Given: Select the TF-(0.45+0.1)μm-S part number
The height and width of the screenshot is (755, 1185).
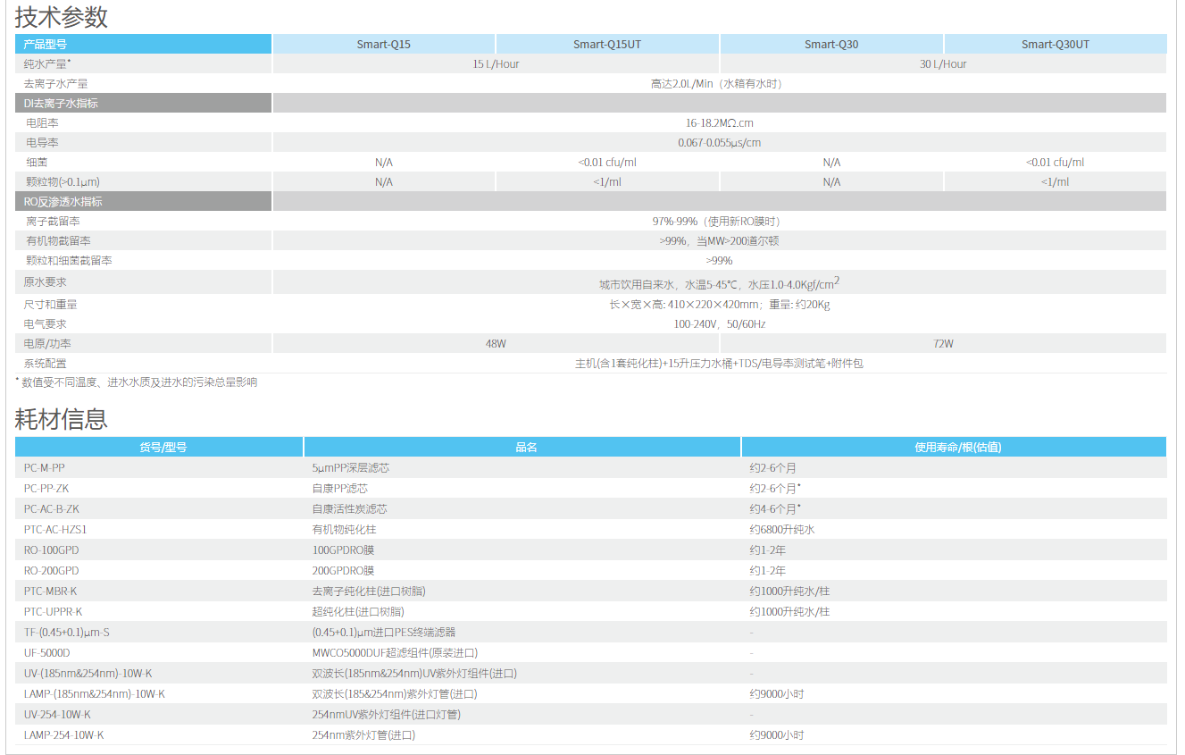Looking at the screenshot, I should coord(67,633).
